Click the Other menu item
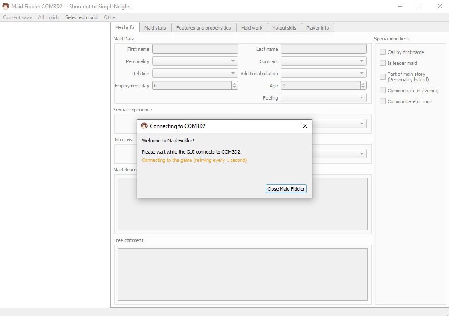 [x=110, y=17]
